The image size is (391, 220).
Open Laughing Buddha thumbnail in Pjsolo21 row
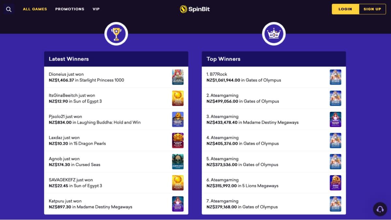tap(178, 119)
